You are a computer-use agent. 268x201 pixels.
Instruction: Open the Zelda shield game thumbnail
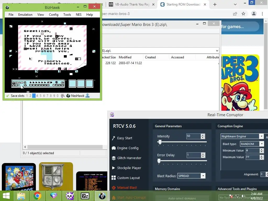coord(56,176)
